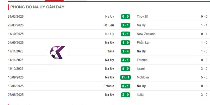This screenshot has height=105, width=210.
Task: Open the Israel team link
Action: [141, 69]
